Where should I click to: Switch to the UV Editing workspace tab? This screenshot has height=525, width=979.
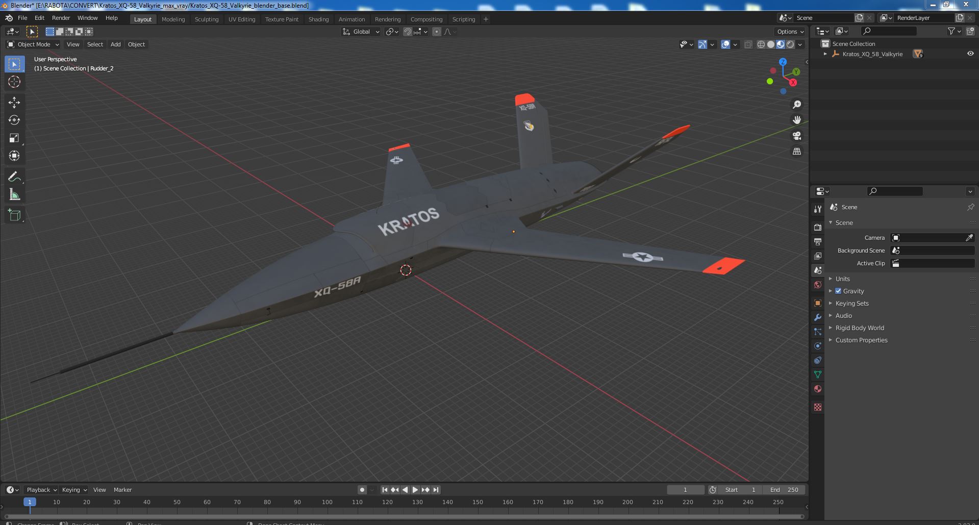(241, 19)
